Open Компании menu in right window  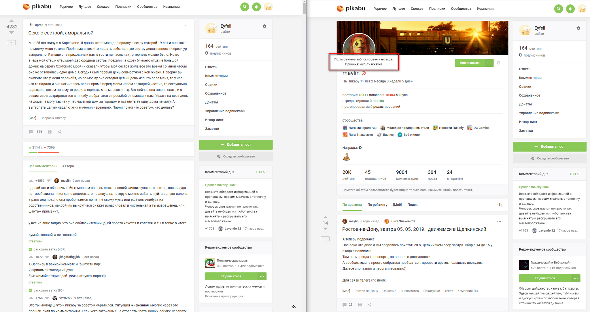click(x=485, y=9)
